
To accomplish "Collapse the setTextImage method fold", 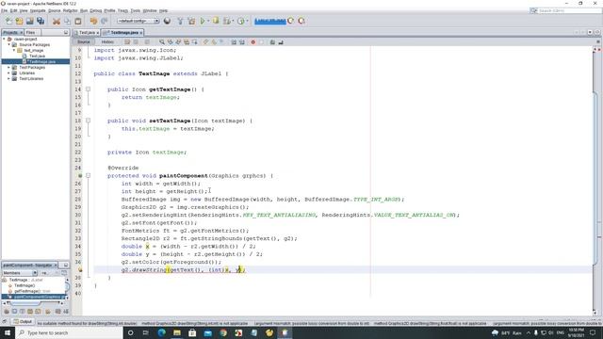I will coord(88,121).
